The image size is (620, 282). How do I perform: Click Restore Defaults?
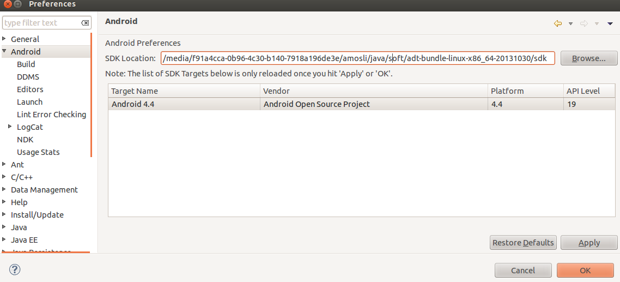coord(523,243)
